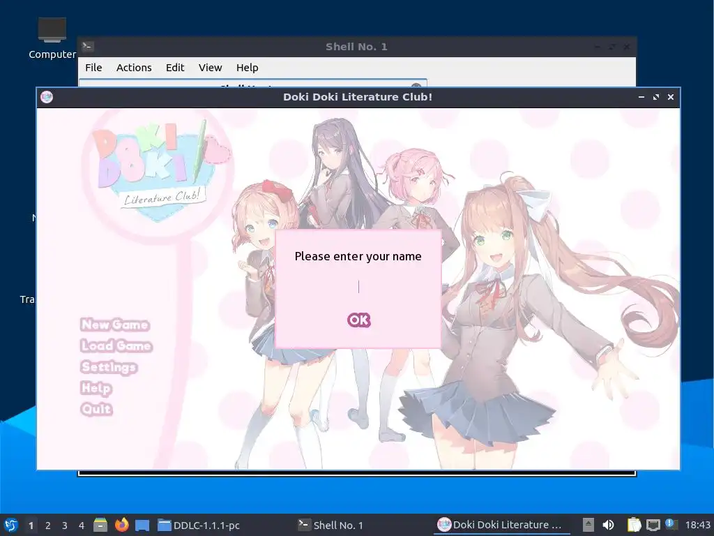Click the 18:43 clock
This screenshot has height=536, width=714.
(x=697, y=525)
